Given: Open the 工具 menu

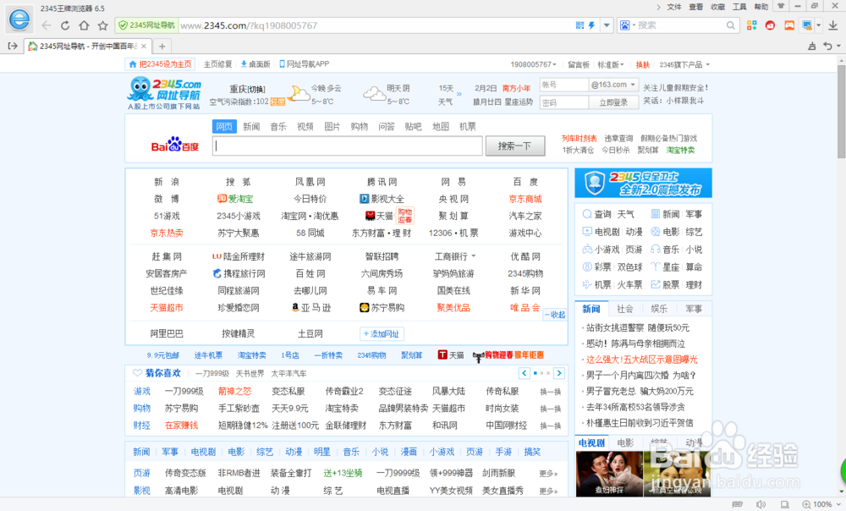Looking at the screenshot, I should coord(739,7).
